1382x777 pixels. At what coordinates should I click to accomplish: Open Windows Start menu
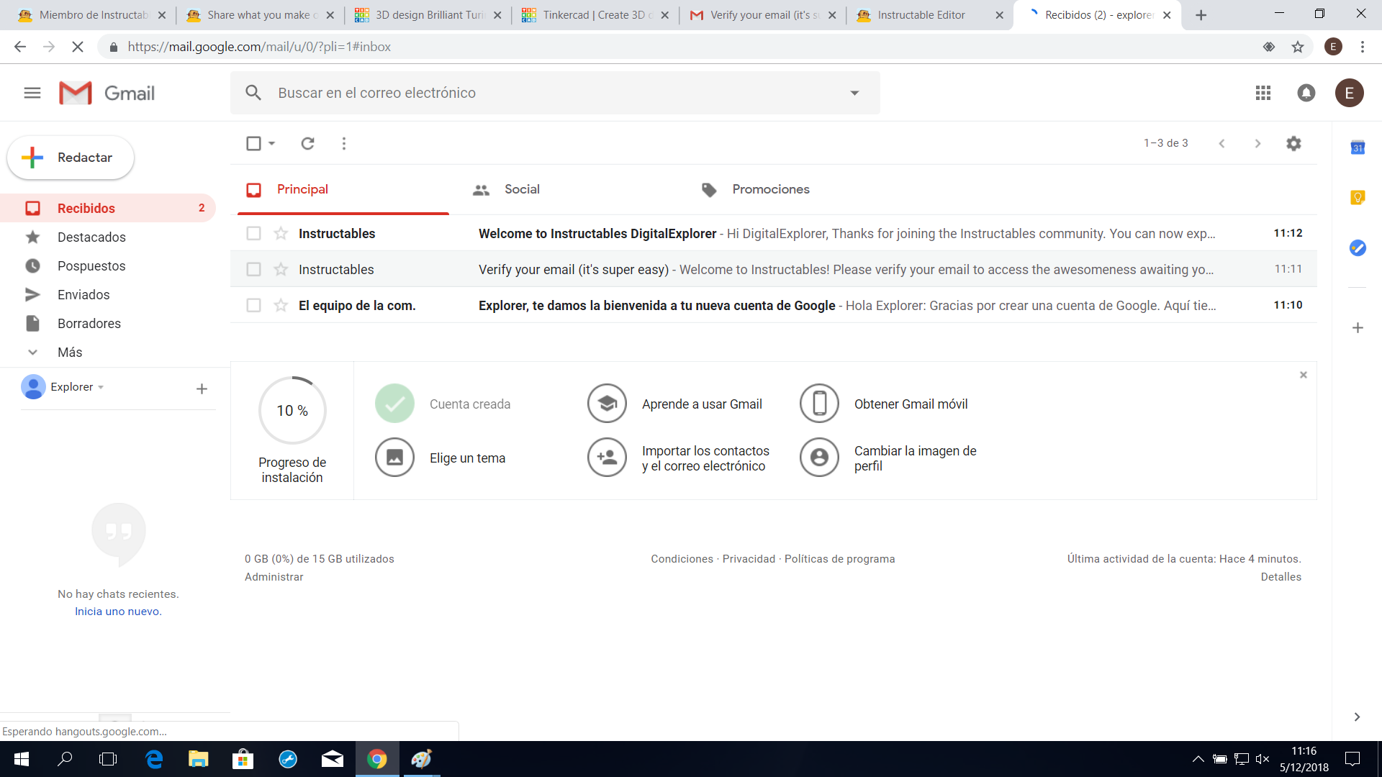22,759
